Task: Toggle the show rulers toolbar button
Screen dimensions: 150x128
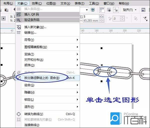Action: click(x=102, y=10)
